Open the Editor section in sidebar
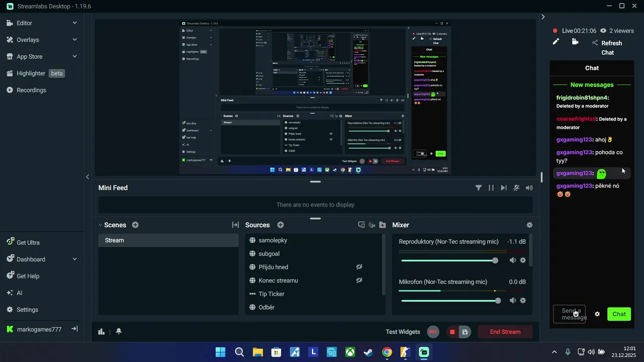 (24, 23)
